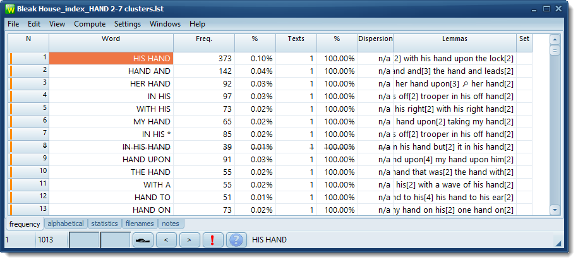Open help with the blue question mark icon
This screenshot has height=262, width=578.
point(236,240)
